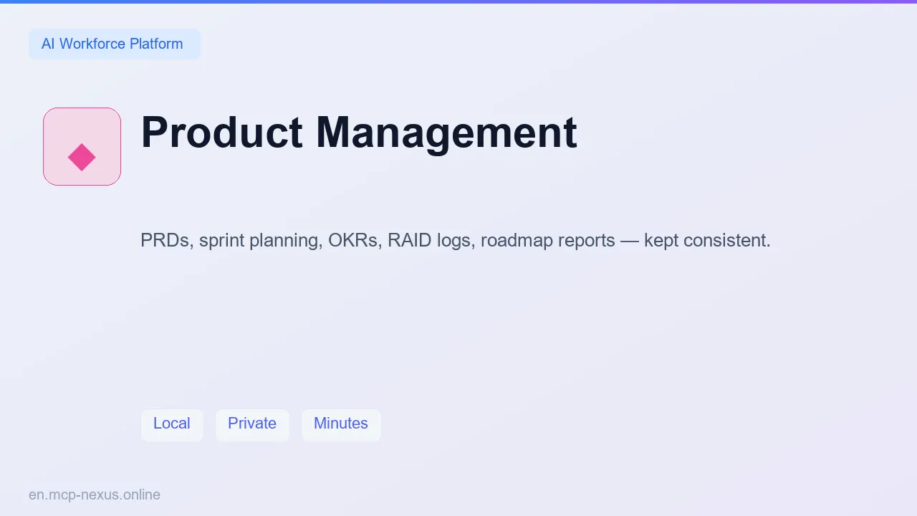Image resolution: width=917 pixels, height=516 pixels.
Task: Click the Minutes tag
Action: (x=341, y=424)
